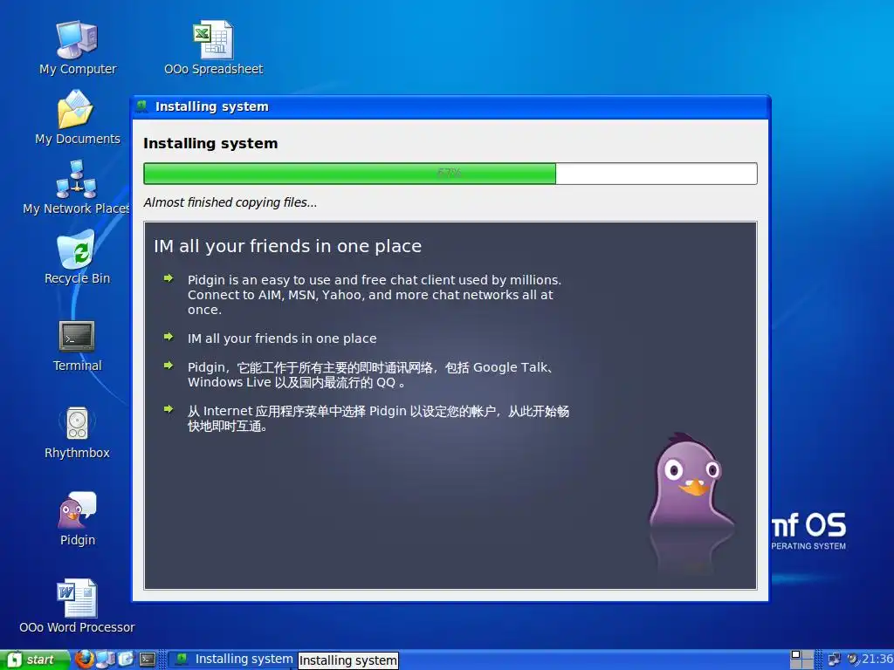Viewport: 894px width, 670px height.
Task: Launch Firefox from the quick launch bar
Action: tap(85, 660)
